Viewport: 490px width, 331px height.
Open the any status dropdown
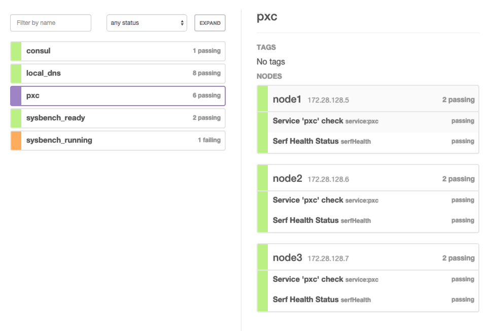147,23
